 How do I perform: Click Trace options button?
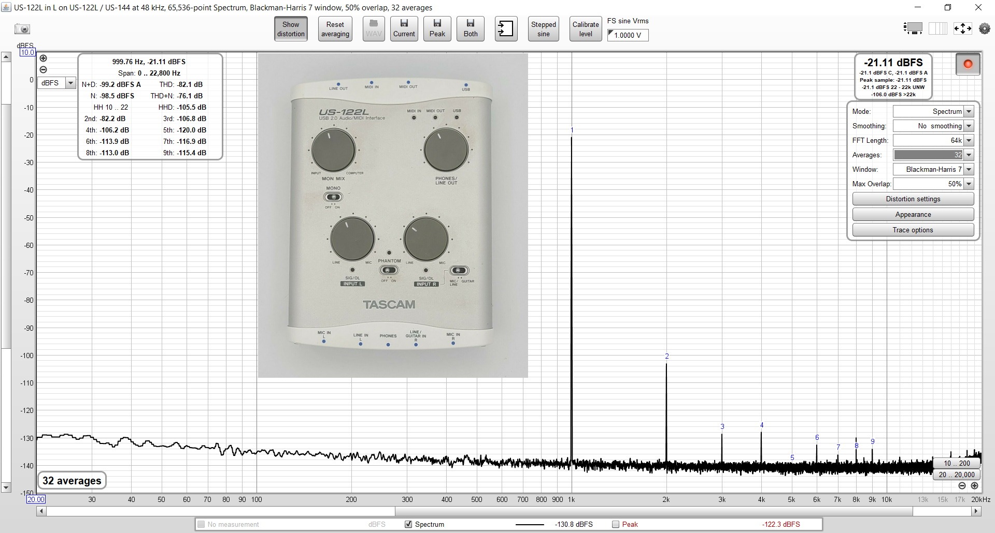point(913,230)
